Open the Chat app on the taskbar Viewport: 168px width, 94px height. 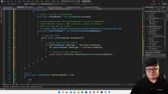pyautogui.click(x=75, y=92)
